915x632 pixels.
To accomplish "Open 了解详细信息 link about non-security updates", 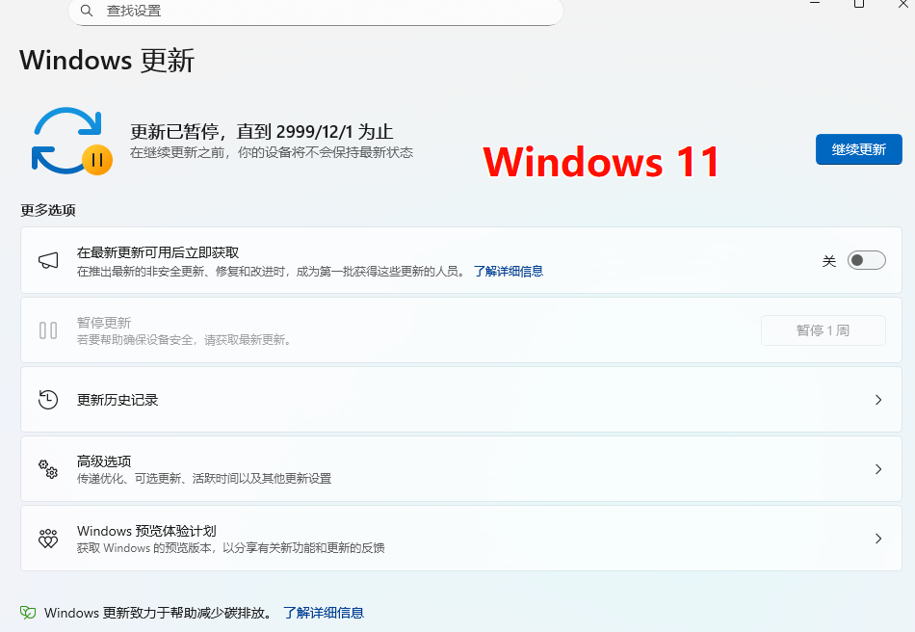I will (509, 272).
